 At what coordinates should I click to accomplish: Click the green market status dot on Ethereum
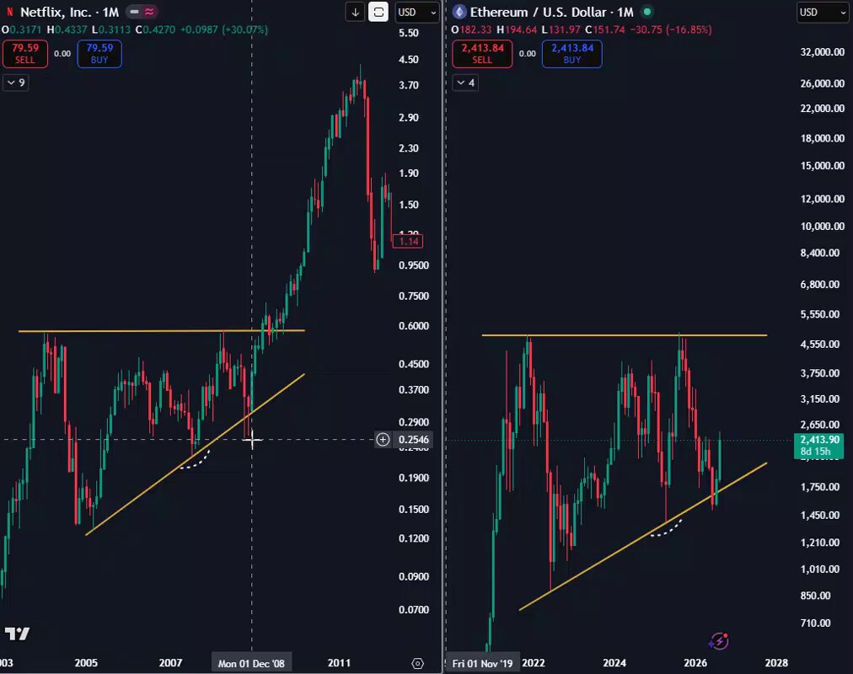[647, 12]
